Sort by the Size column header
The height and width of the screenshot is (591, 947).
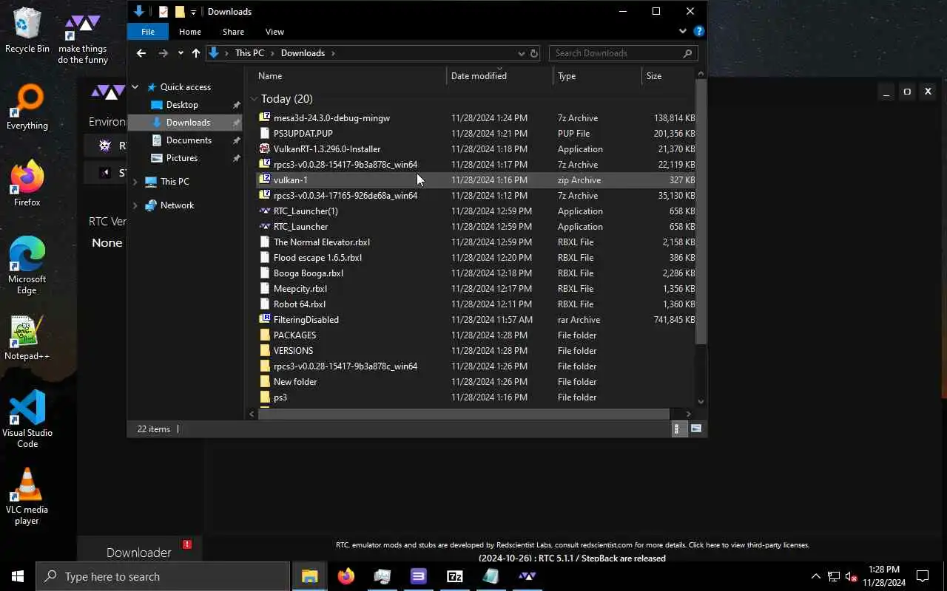coord(668,76)
